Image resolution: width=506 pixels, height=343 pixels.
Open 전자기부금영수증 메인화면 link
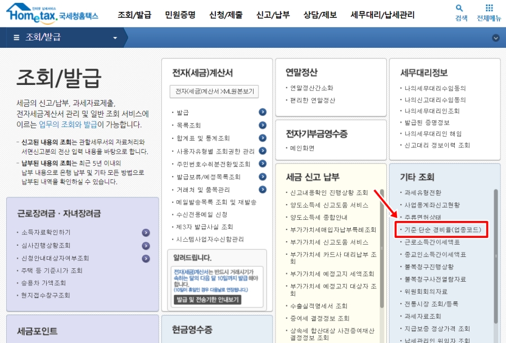(302, 148)
